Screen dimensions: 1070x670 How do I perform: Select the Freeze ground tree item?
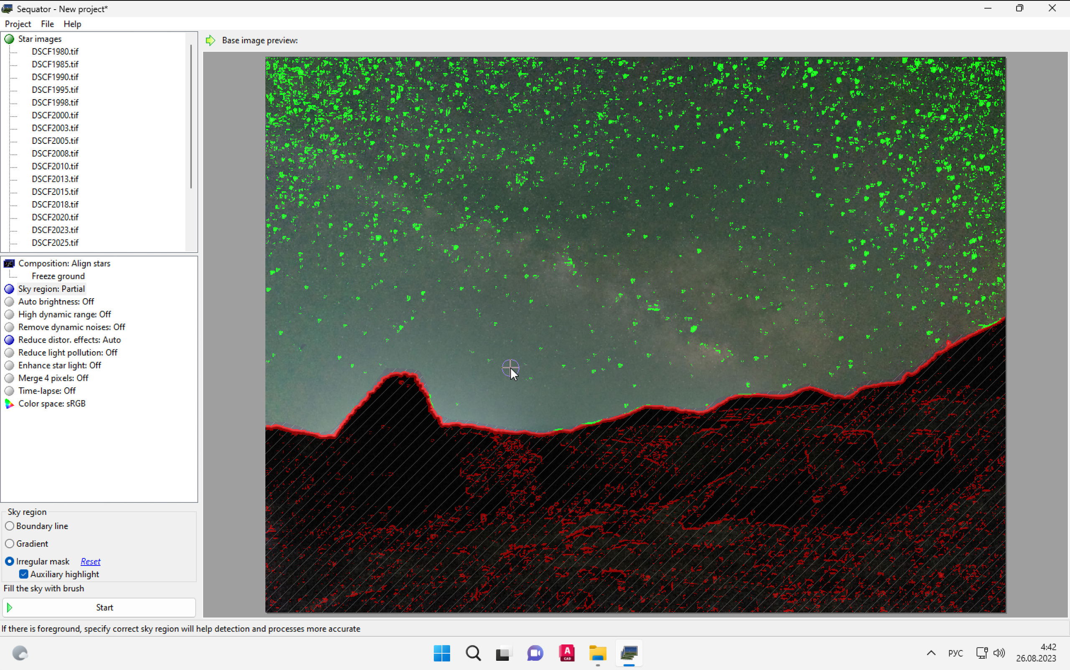[58, 276]
